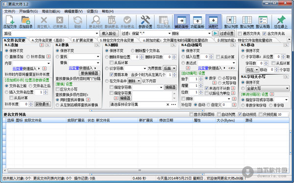Click the 编辑器 button beside 指定字符串
This screenshot has height=183, width=294.
tap(170, 87)
